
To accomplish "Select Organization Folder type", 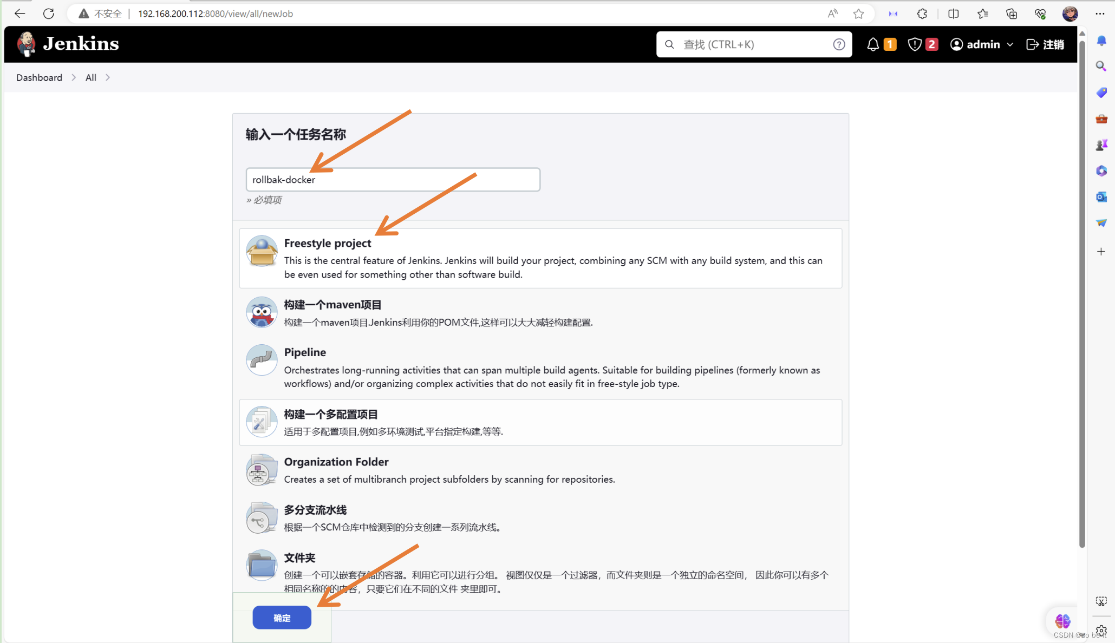I will click(x=540, y=470).
